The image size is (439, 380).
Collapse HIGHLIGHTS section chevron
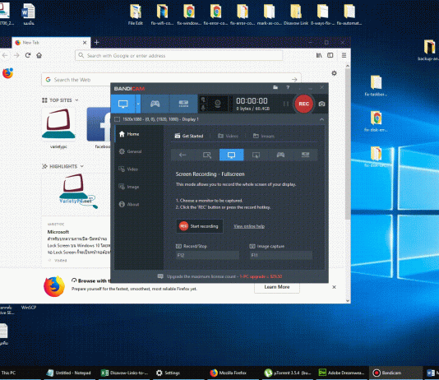[x=81, y=166]
